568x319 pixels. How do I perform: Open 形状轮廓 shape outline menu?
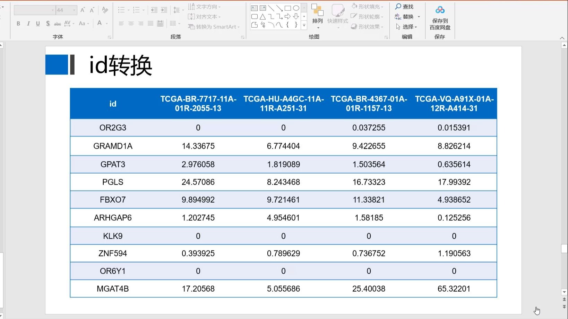pos(368,17)
